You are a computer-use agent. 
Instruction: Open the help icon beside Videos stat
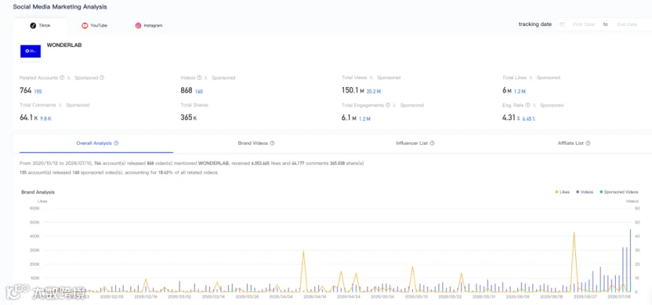pyautogui.click(x=199, y=78)
